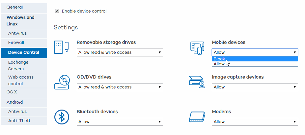Open Web access control sidebar item
The width and height of the screenshot is (305, 135).
21,80
